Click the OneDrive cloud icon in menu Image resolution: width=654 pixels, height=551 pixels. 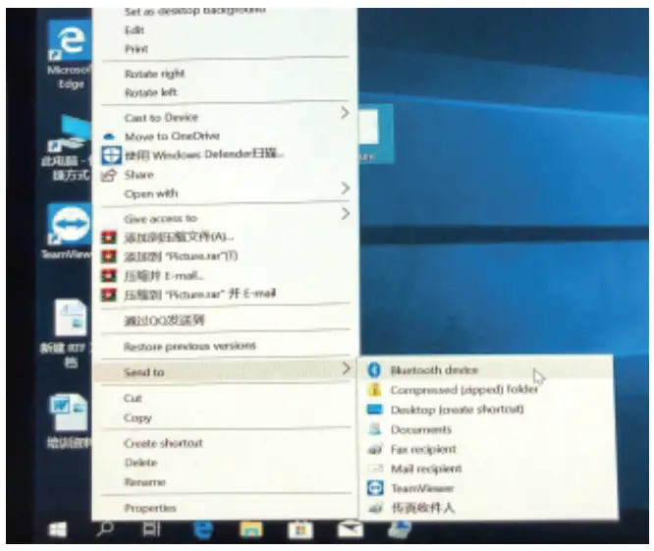pyautogui.click(x=109, y=137)
